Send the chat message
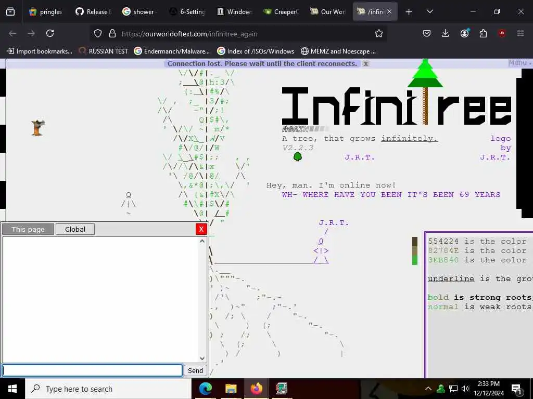Image resolution: width=533 pixels, height=399 pixels. [x=196, y=370]
